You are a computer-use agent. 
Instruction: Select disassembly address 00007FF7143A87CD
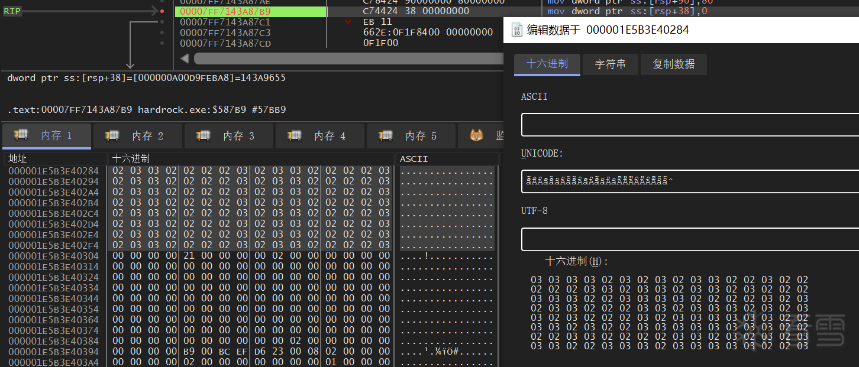point(225,43)
